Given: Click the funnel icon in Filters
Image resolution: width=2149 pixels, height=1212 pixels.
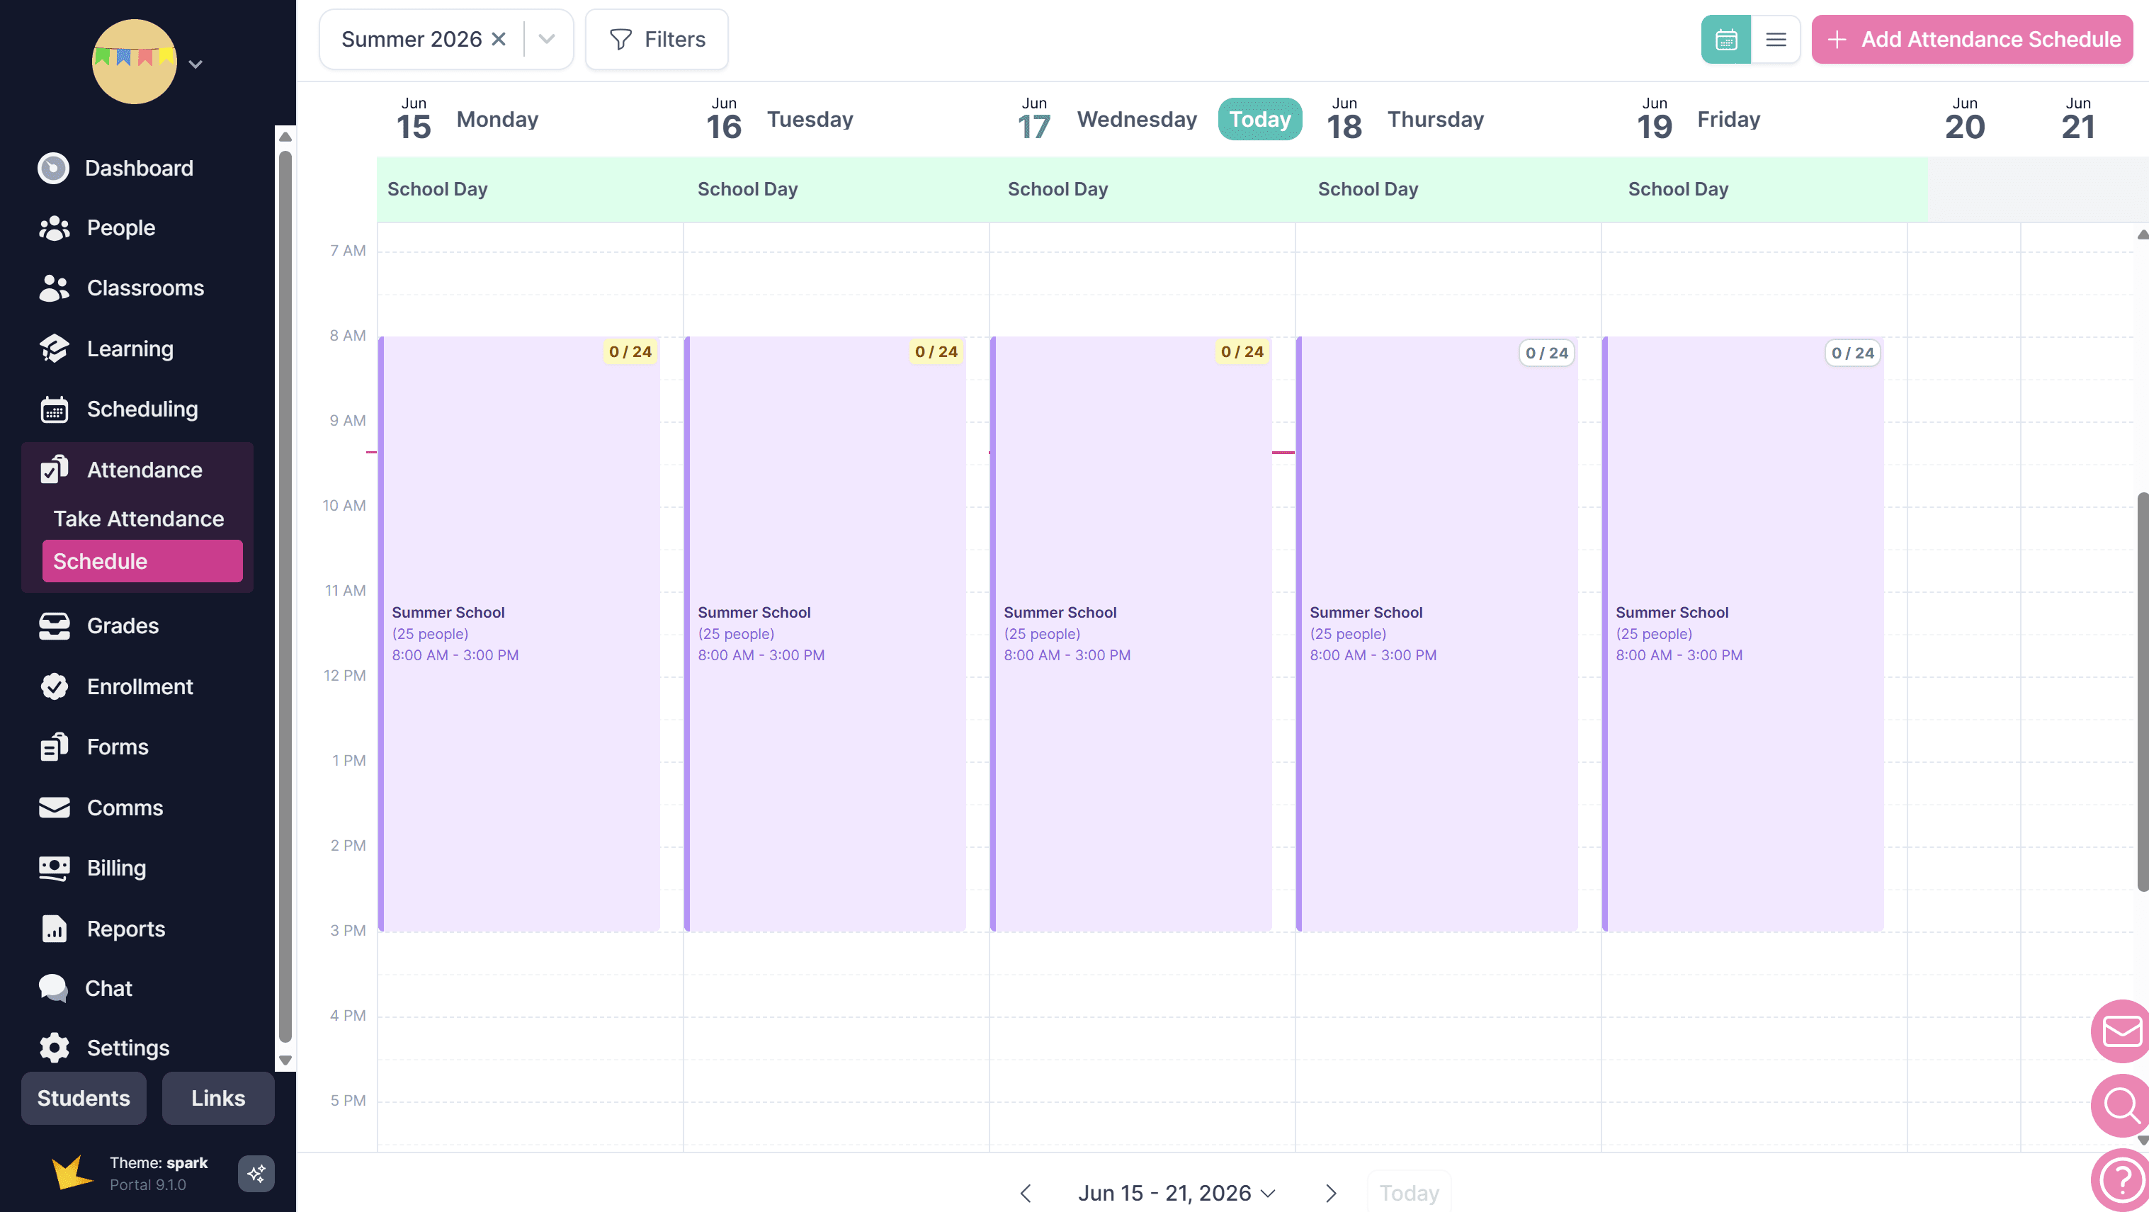Looking at the screenshot, I should (x=620, y=39).
